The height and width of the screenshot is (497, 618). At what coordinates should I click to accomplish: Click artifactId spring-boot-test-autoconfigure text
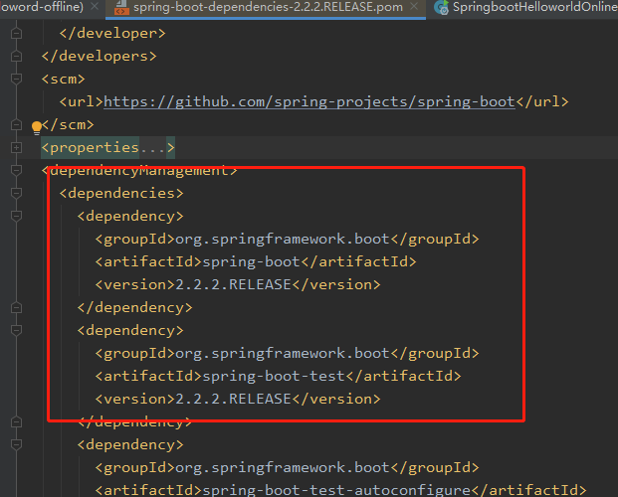point(336,490)
